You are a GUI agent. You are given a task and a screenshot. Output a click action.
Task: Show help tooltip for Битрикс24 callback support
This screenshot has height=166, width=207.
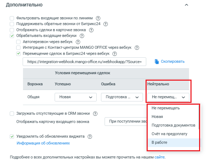tap(106, 24)
